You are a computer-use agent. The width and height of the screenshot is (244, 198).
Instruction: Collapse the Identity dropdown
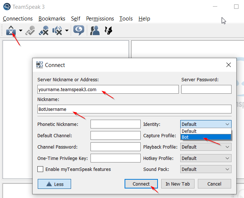point(206,124)
